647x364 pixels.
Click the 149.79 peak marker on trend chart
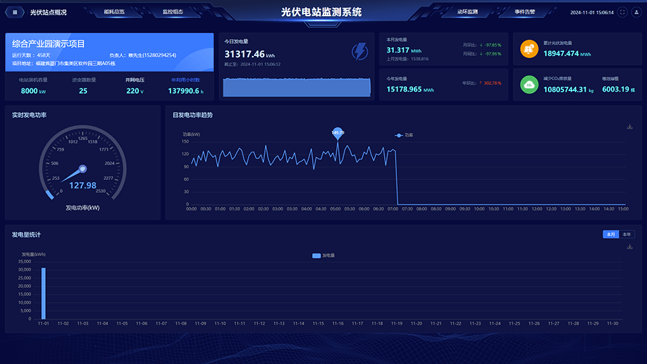[338, 133]
